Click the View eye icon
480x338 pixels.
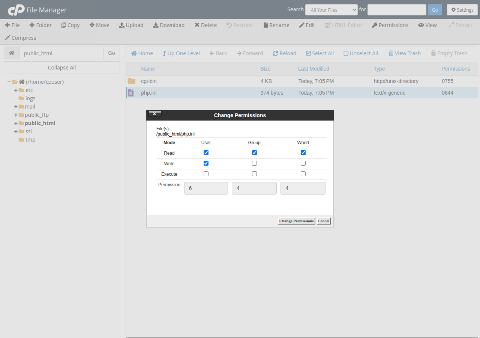coord(421,25)
